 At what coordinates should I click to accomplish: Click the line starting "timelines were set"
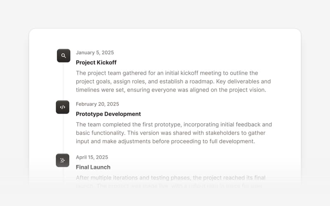pos(171,90)
